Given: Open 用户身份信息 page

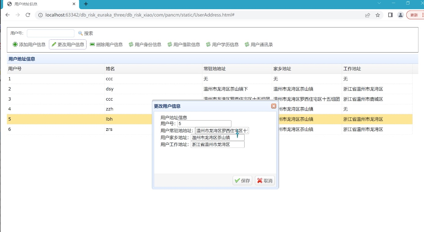Looking at the screenshot, I should tap(145, 45).
